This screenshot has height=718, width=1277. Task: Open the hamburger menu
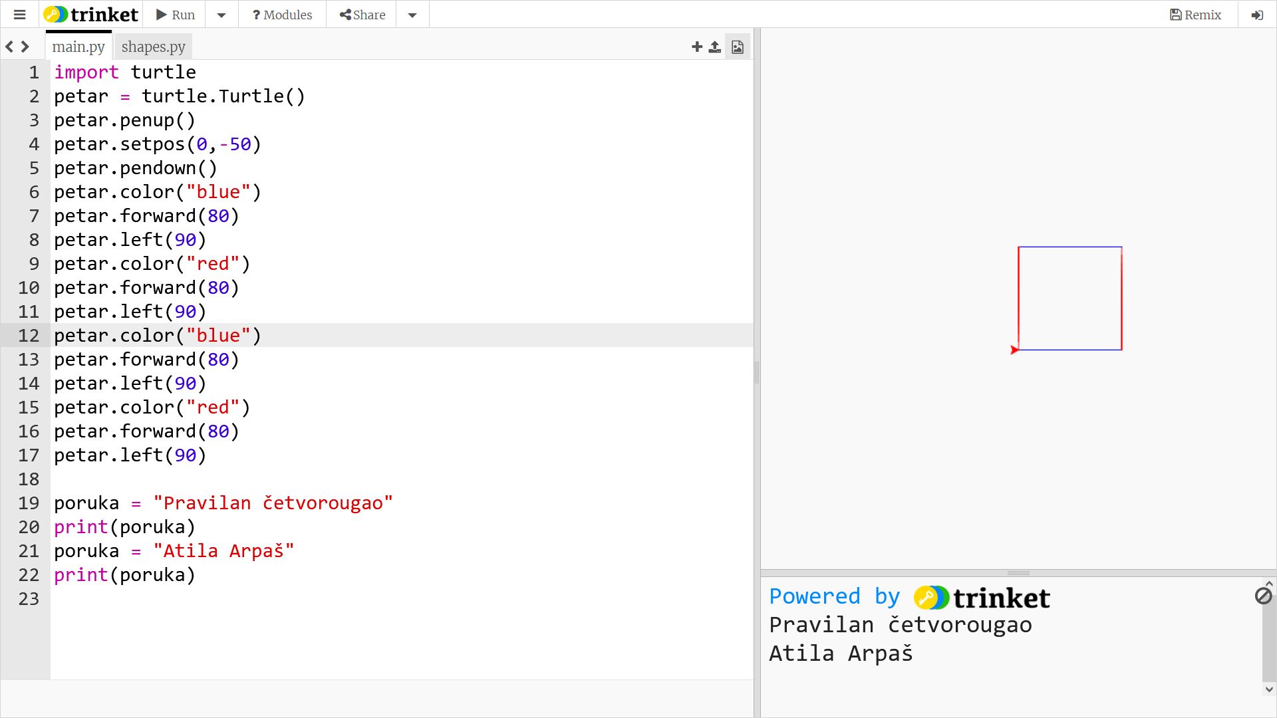click(x=19, y=15)
